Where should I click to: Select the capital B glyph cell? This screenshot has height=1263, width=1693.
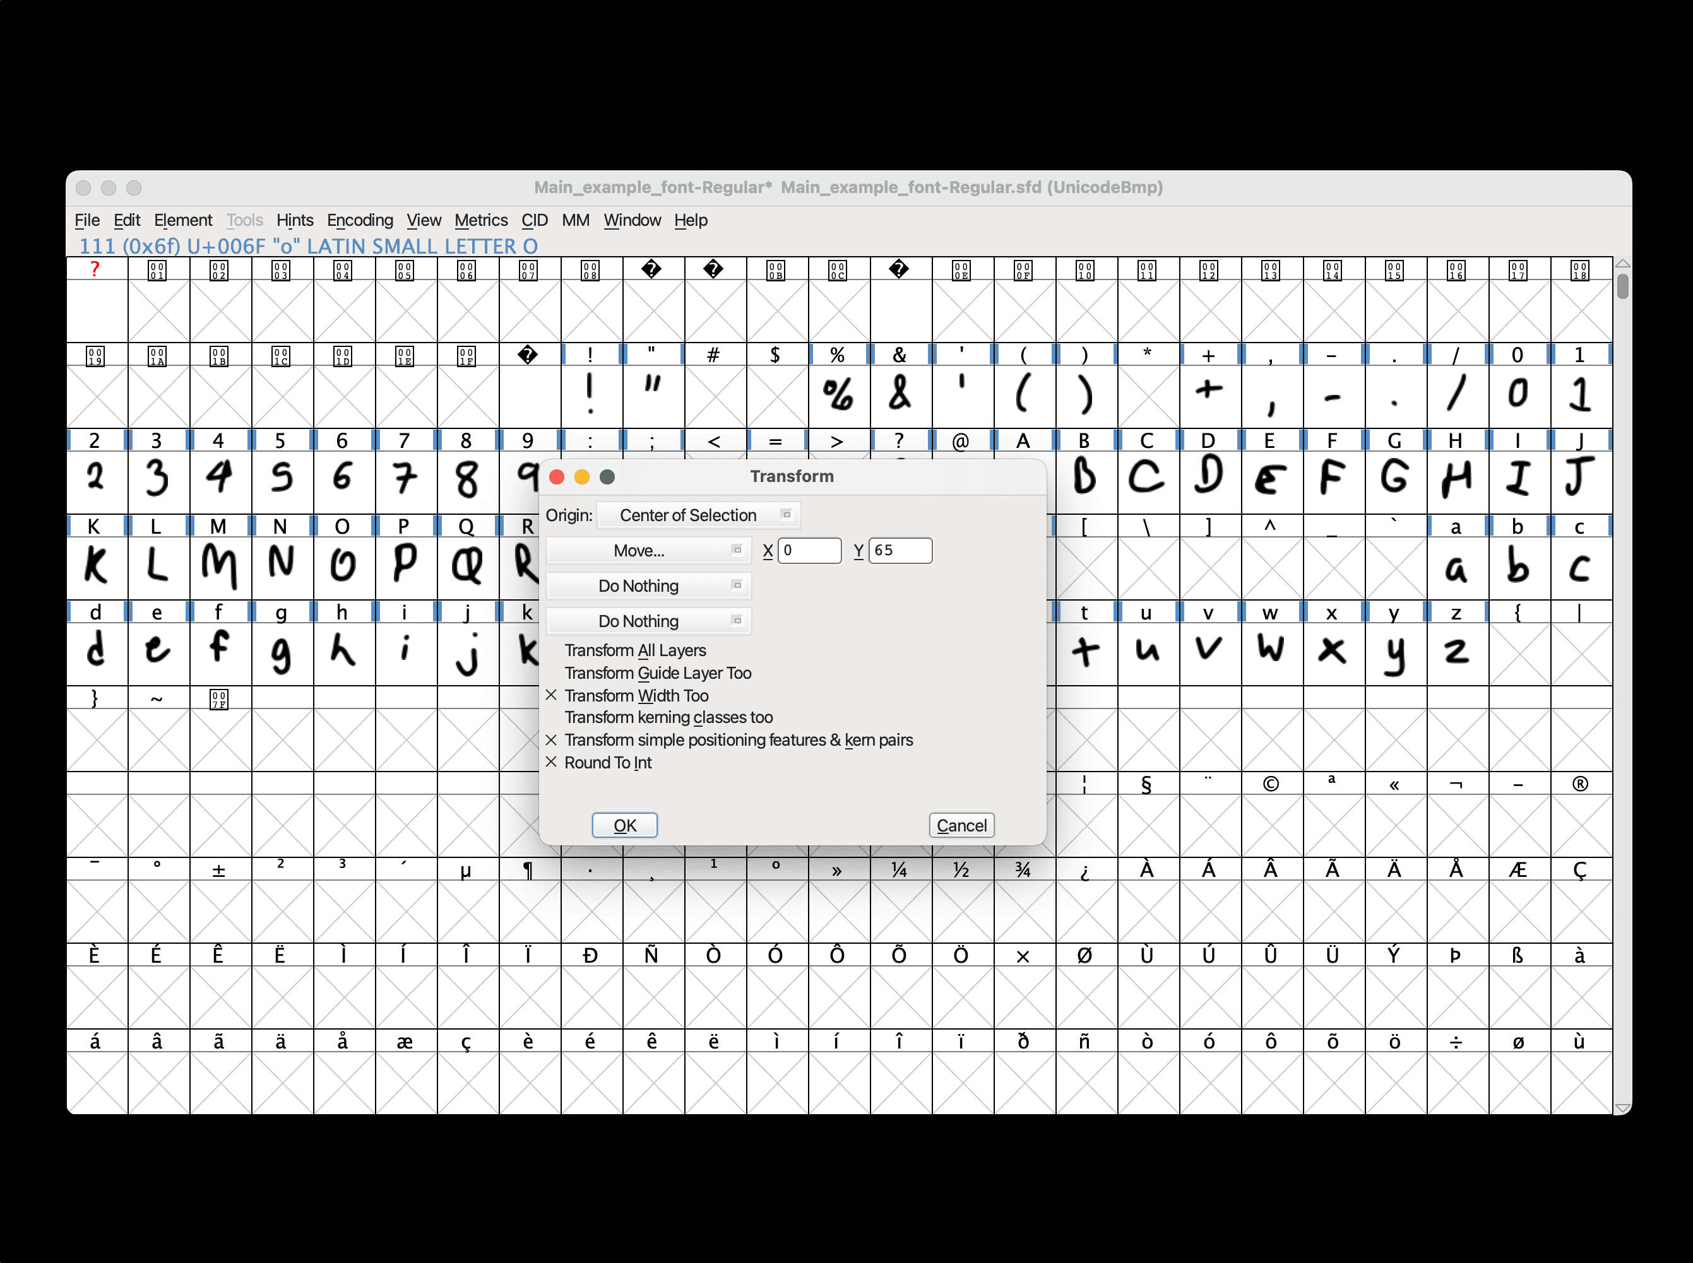point(1086,481)
